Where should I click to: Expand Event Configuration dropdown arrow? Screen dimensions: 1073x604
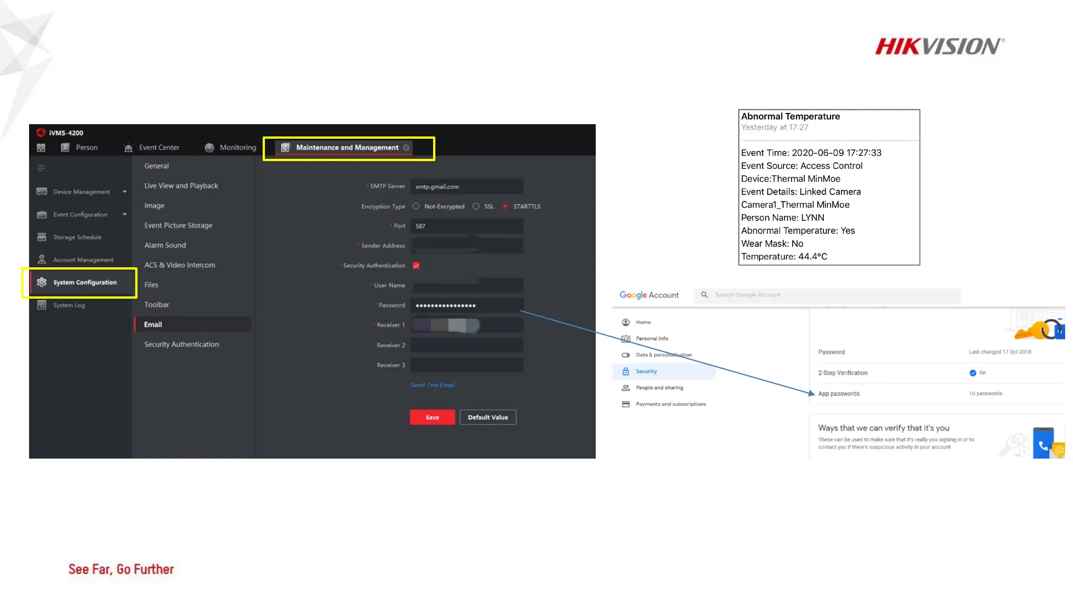tap(125, 215)
